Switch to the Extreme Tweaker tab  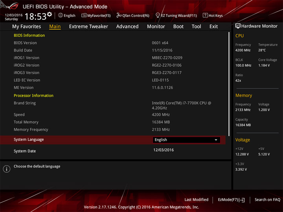[x=88, y=27]
